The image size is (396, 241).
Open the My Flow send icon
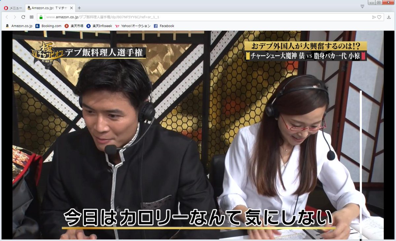coord(374,17)
